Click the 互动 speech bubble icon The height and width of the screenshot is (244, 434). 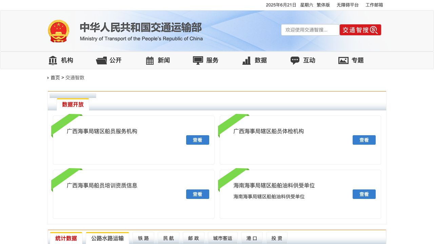point(295,60)
